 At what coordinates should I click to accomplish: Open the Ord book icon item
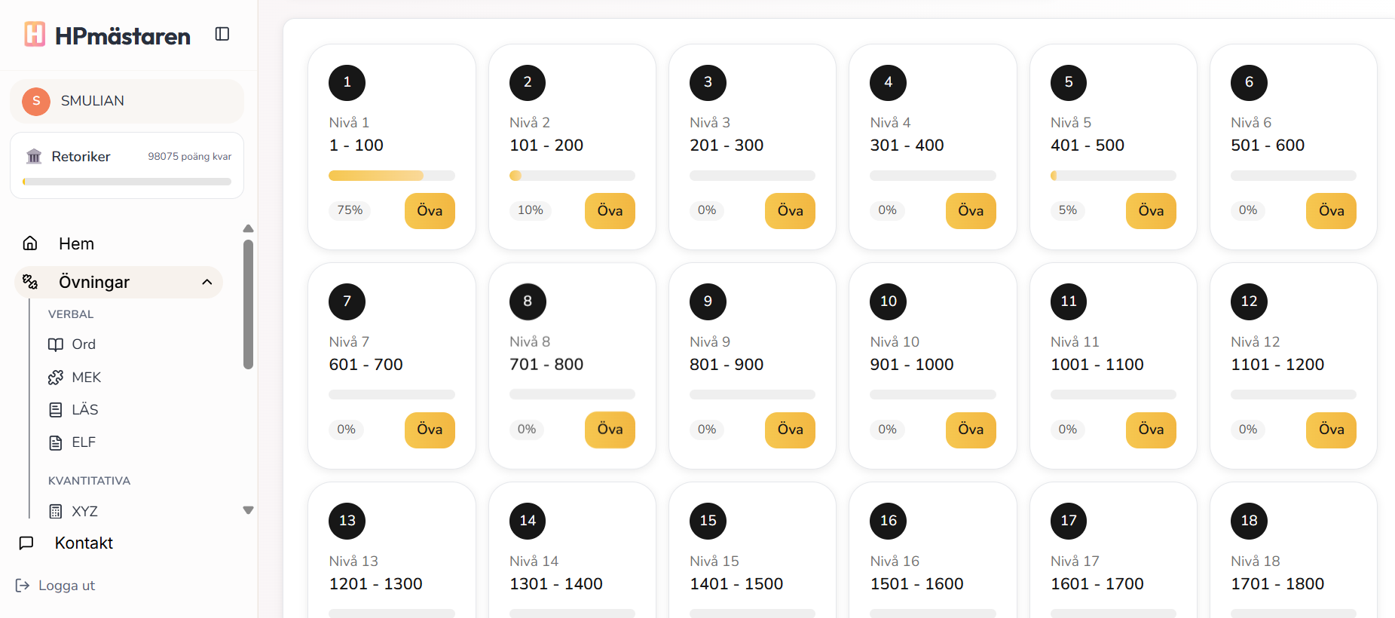coord(56,344)
